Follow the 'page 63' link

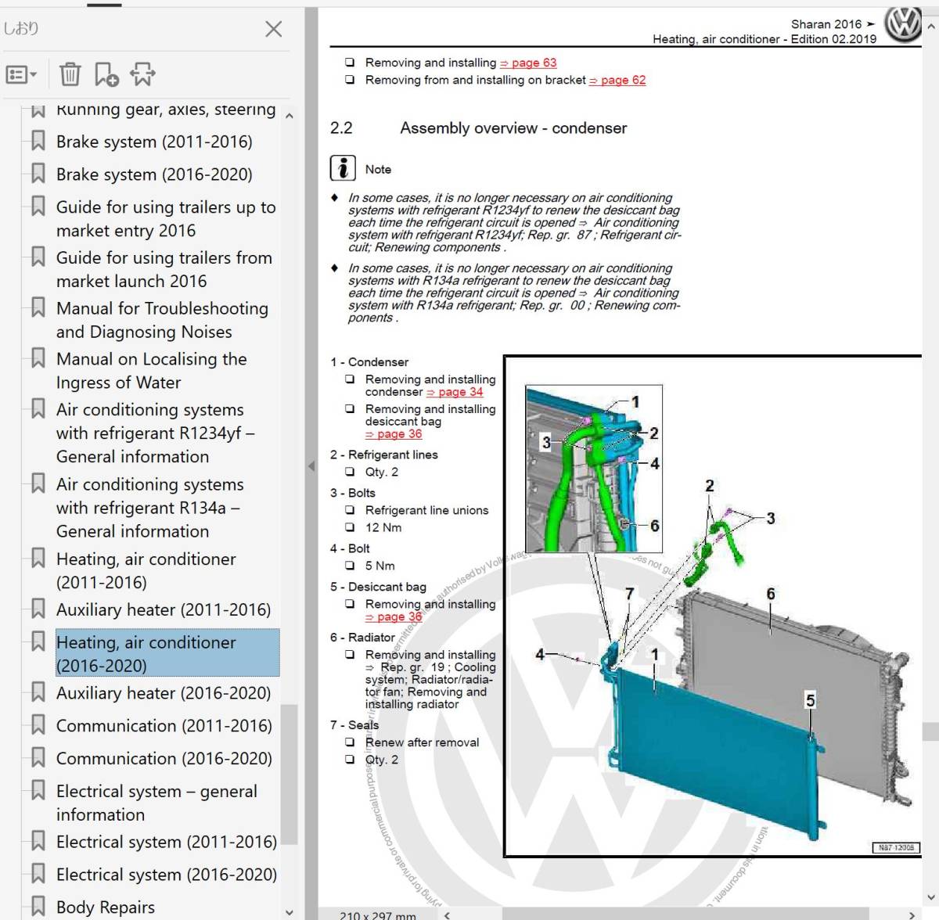(x=528, y=63)
